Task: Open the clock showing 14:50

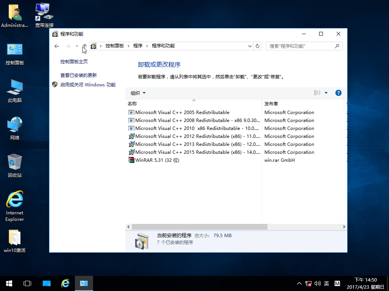Action: pos(365,283)
